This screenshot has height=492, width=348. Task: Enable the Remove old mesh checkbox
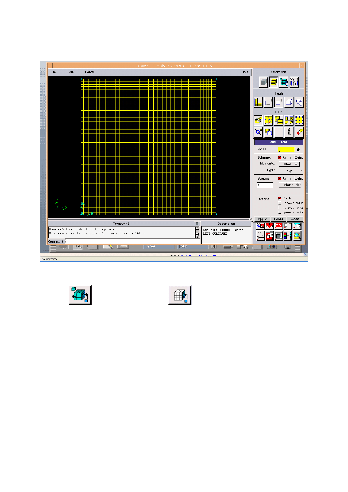[279, 203]
